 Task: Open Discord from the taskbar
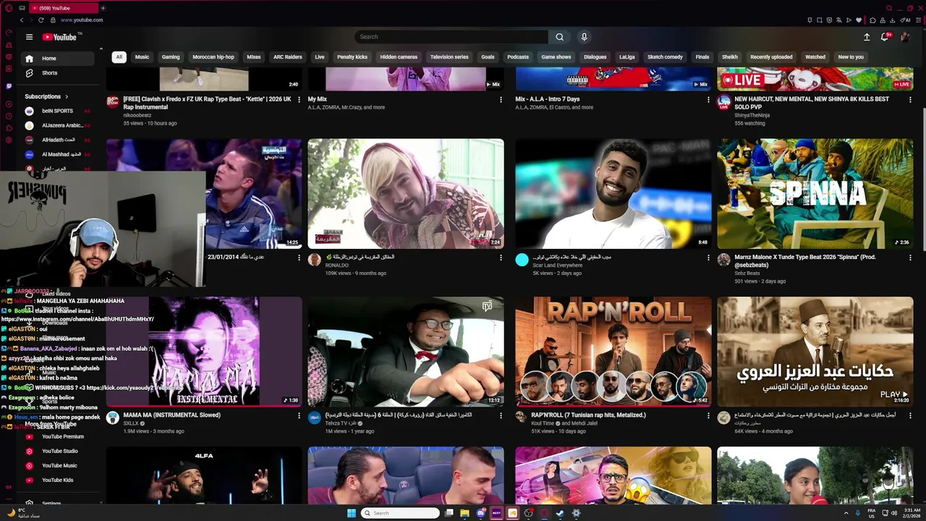tap(480, 513)
